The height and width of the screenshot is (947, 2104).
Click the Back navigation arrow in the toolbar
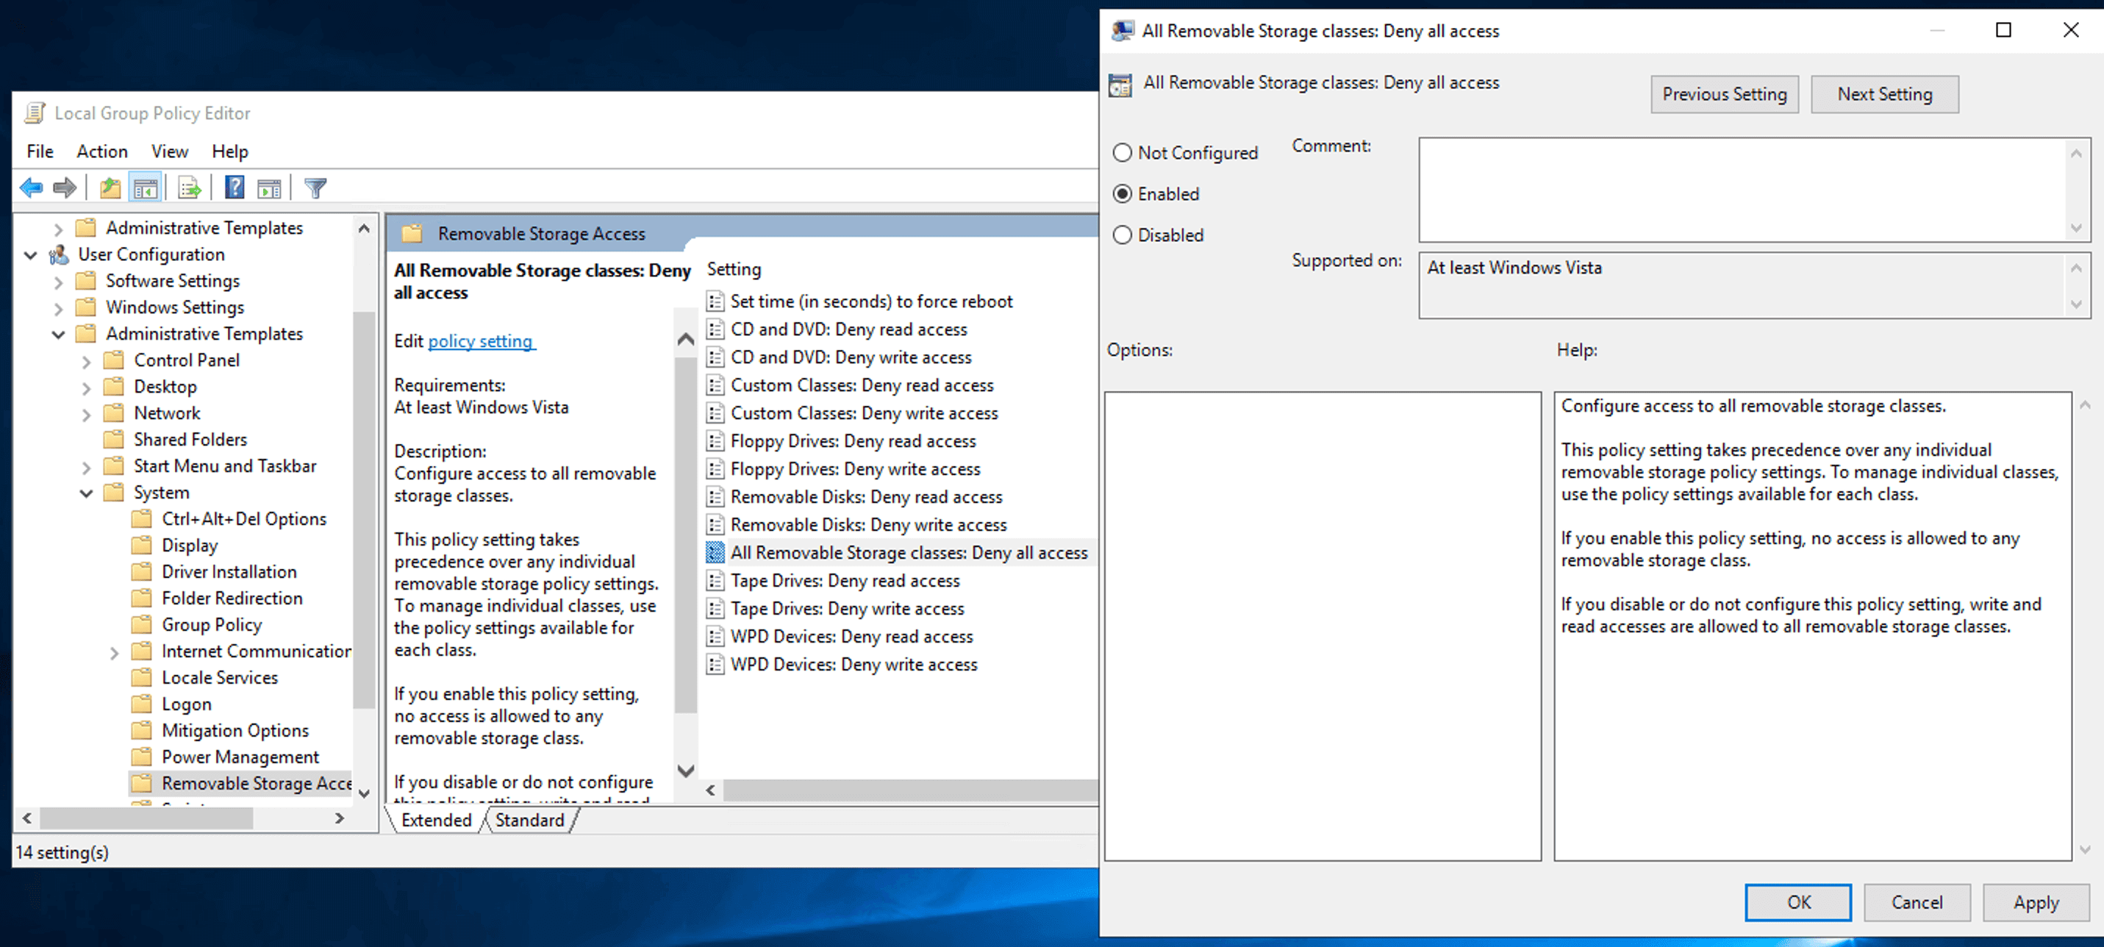pyautogui.click(x=31, y=187)
